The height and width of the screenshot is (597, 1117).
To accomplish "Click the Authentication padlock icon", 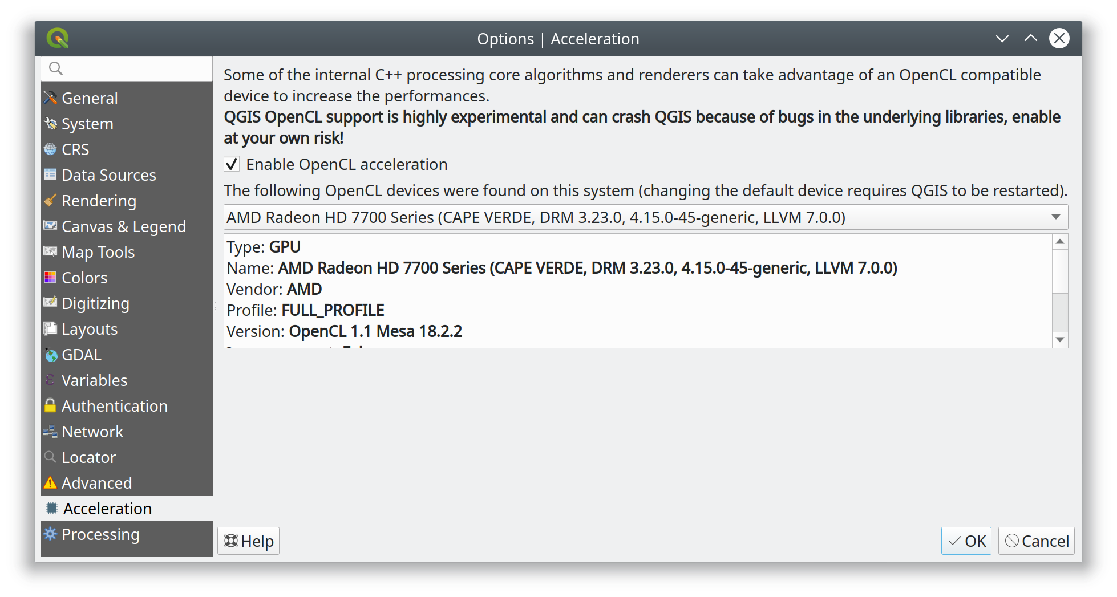I will coord(50,405).
